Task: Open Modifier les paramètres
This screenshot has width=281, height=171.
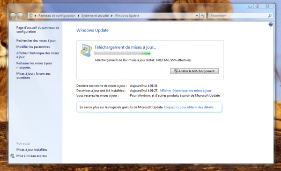Action: click(x=33, y=47)
